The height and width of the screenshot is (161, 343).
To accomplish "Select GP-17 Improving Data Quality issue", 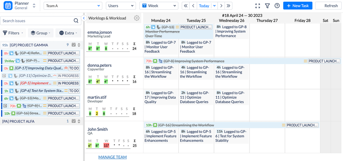I will click(41, 68).
